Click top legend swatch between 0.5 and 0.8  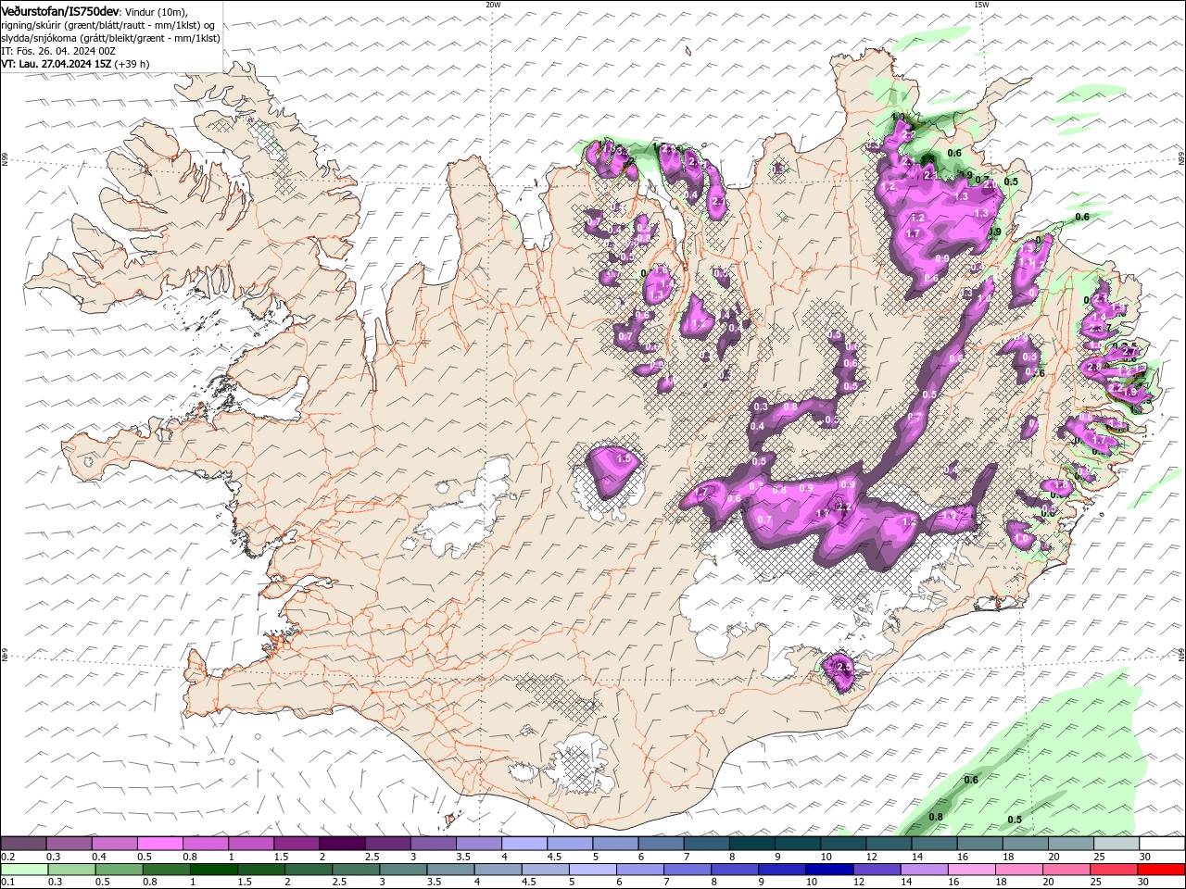[x=159, y=844]
